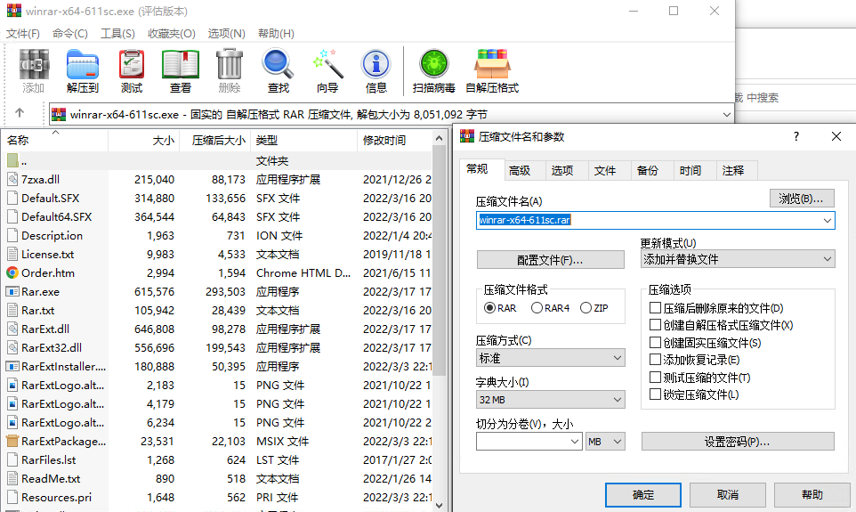Viewport: 856px width, 512px height.
Task: Open the MB unit dropdown
Action: coord(605,441)
